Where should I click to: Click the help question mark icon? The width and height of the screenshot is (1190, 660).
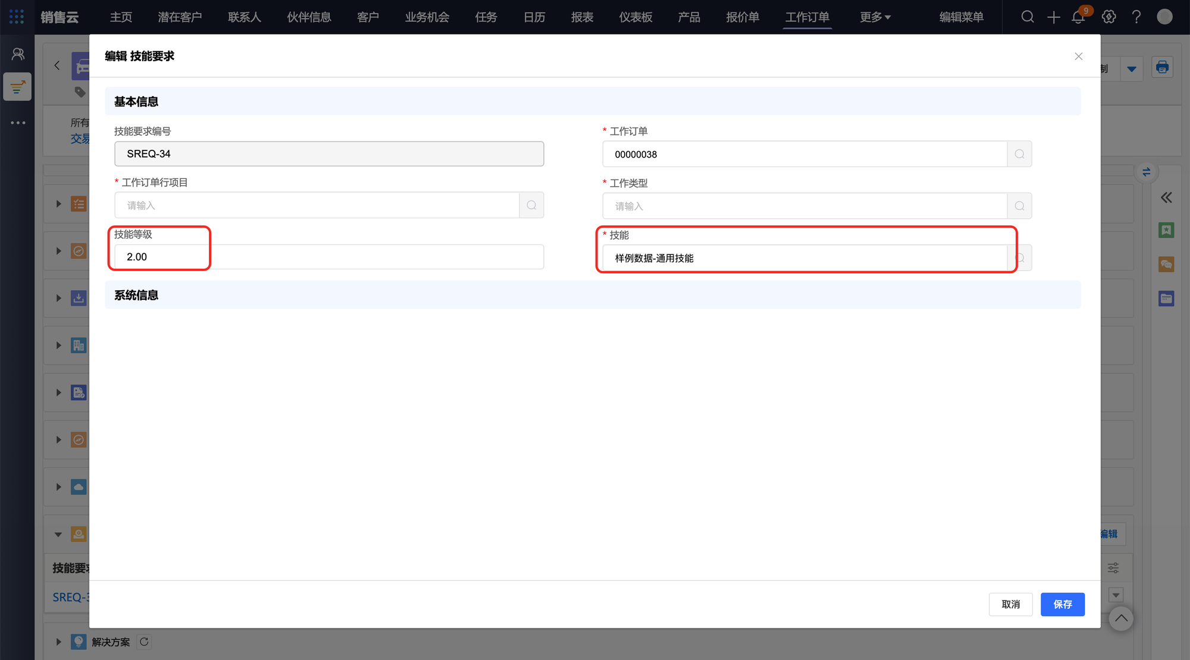tap(1136, 17)
